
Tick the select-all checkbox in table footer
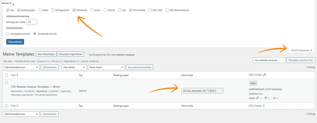[x=7, y=106]
